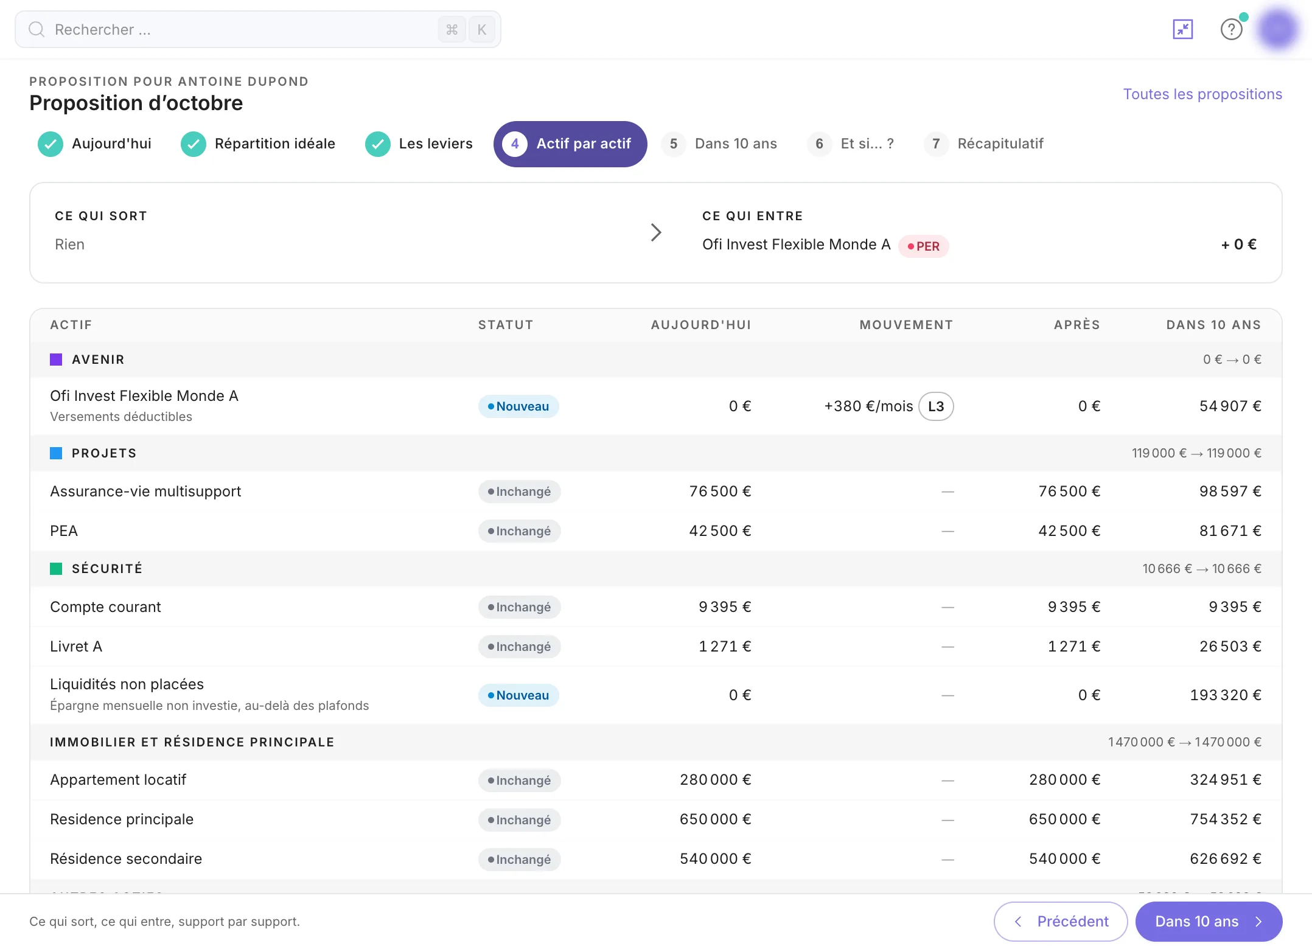Select the Appartement locatif row name
Image resolution: width=1312 pixels, height=949 pixels.
click(118, 780)
